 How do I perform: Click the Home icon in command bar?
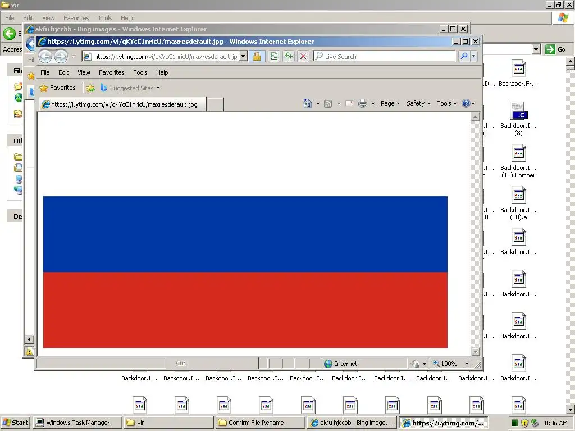click(x=308, y=103)
